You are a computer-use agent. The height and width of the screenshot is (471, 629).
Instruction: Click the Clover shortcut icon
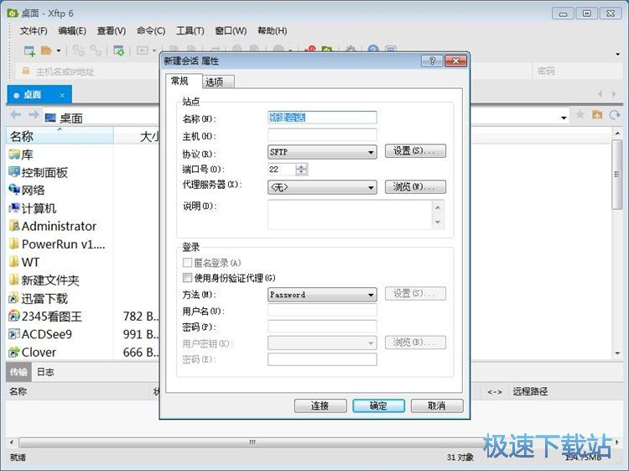pos(14,352)
